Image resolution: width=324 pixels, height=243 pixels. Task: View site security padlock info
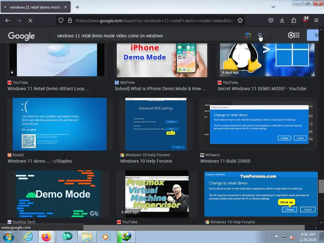pos(70,21)
